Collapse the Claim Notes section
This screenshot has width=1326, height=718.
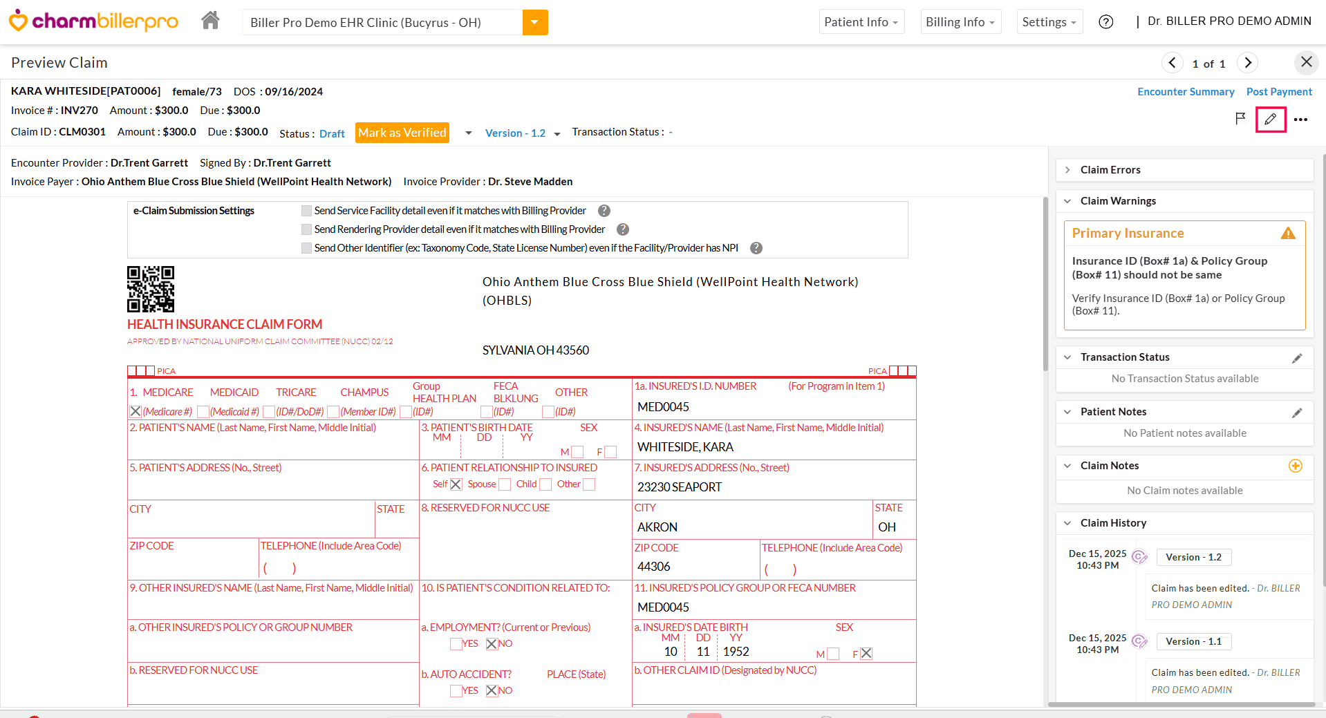1067,466
